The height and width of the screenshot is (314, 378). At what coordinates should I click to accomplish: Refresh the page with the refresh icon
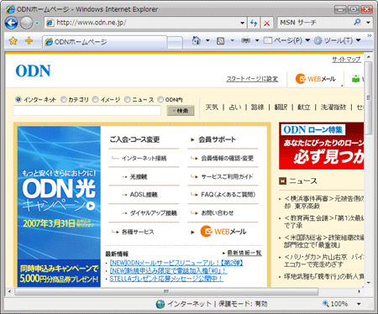(x=254, y=23)
